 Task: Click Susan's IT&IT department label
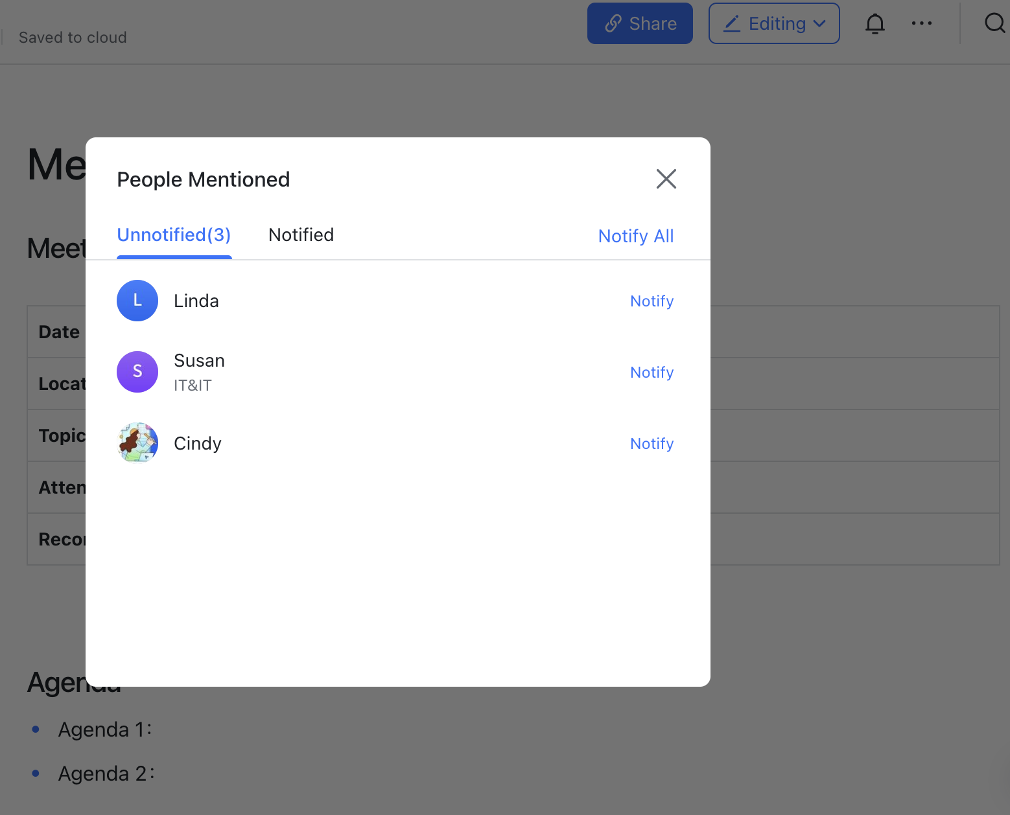[193, 385]
